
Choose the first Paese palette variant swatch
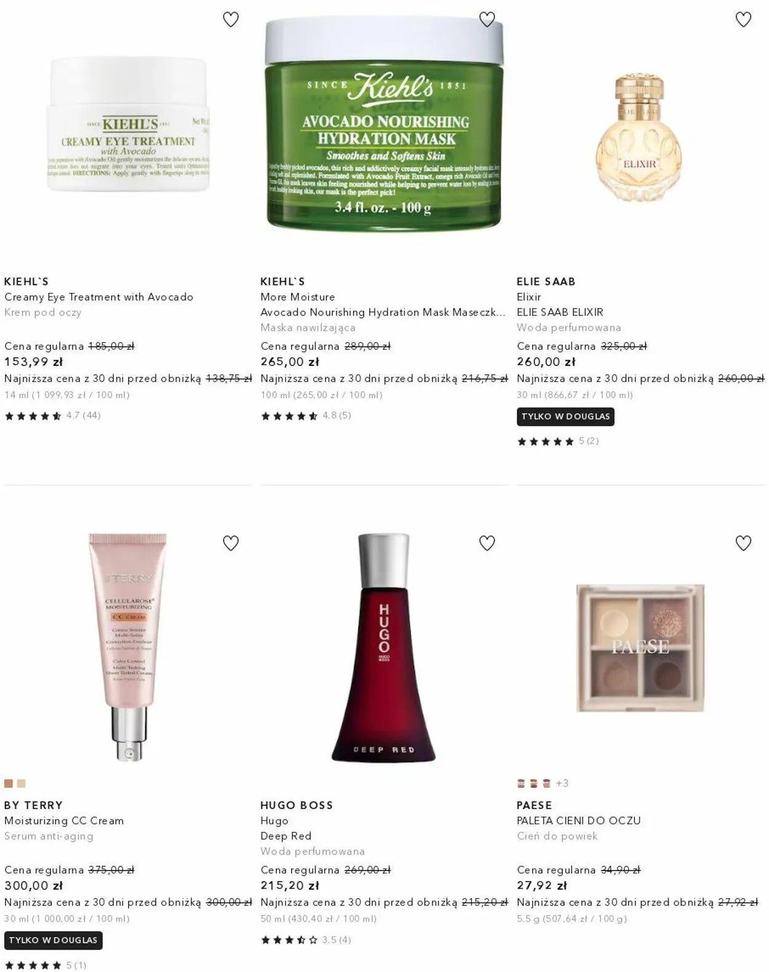pyautogui.click(x=521, y=784)
